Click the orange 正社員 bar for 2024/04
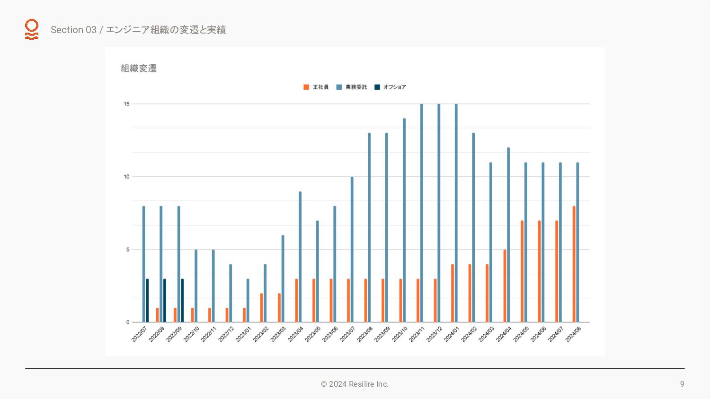 (x=505, y=286)
